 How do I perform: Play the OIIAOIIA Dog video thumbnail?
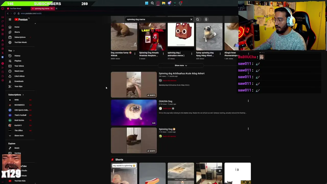point(134,112)
